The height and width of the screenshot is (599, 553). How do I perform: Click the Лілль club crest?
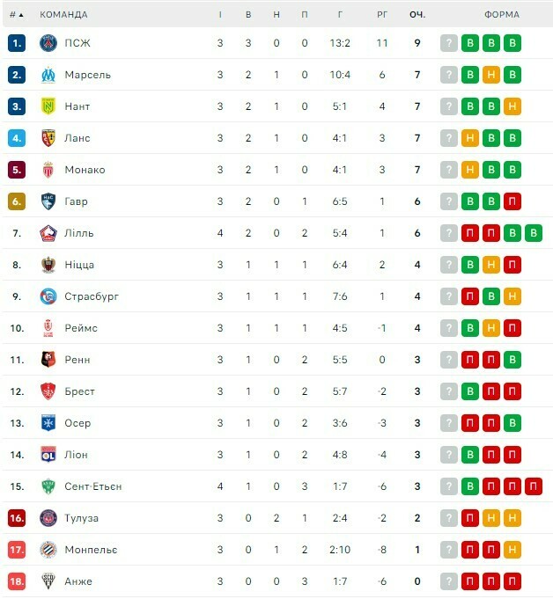coord(48,233)
